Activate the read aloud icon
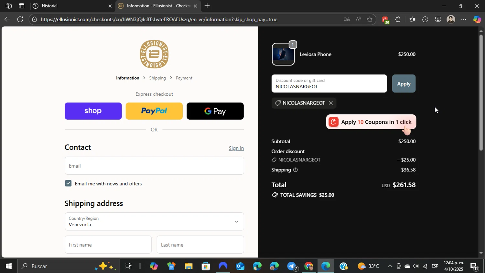This screenshot has height=273, width=485. 358,19
